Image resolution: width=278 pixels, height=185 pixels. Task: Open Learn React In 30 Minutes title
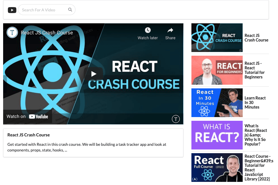[255, 103]
